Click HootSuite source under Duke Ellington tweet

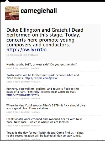click(33, 55)
